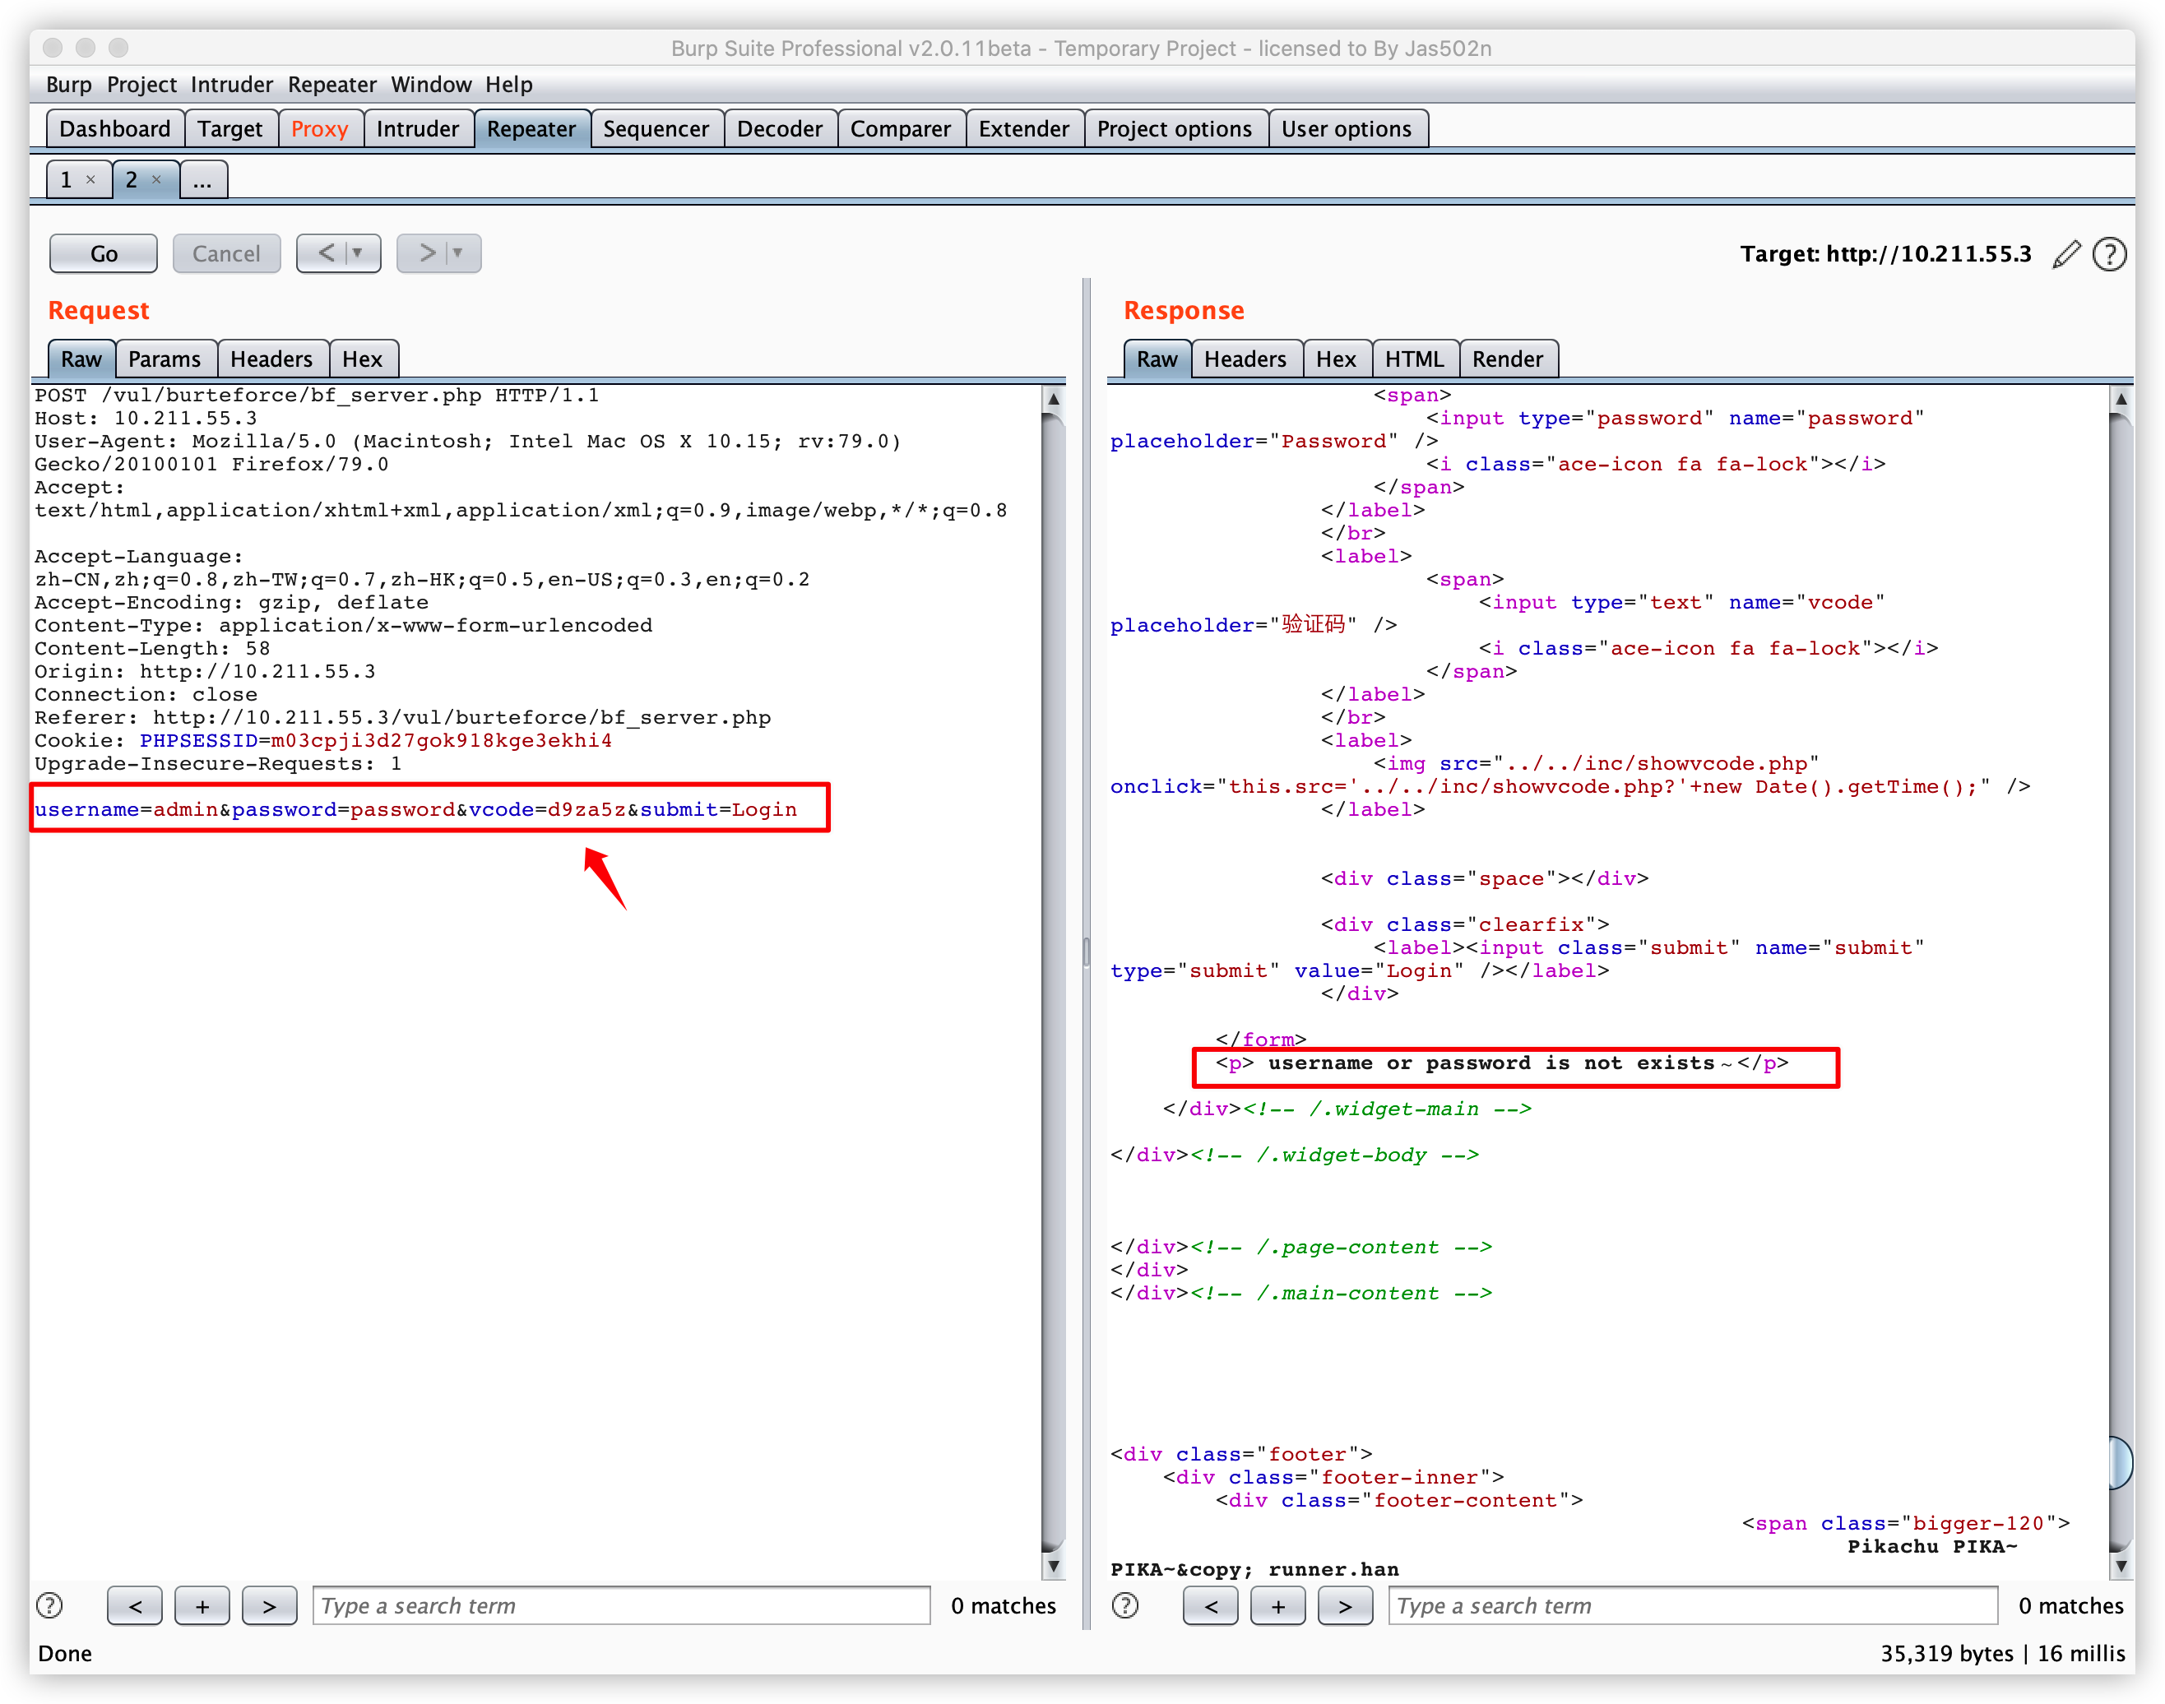
Task: Click the response search previous match arrow
Action: click(x=1210, y=1605)
